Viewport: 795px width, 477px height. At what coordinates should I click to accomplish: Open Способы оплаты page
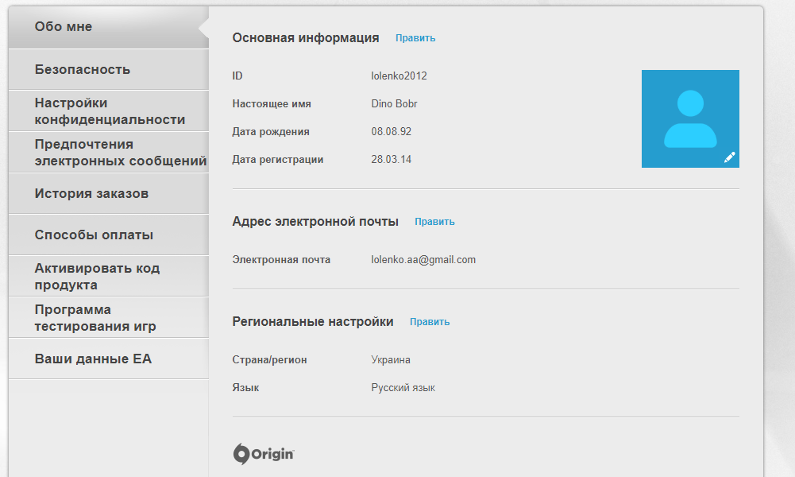109,235
